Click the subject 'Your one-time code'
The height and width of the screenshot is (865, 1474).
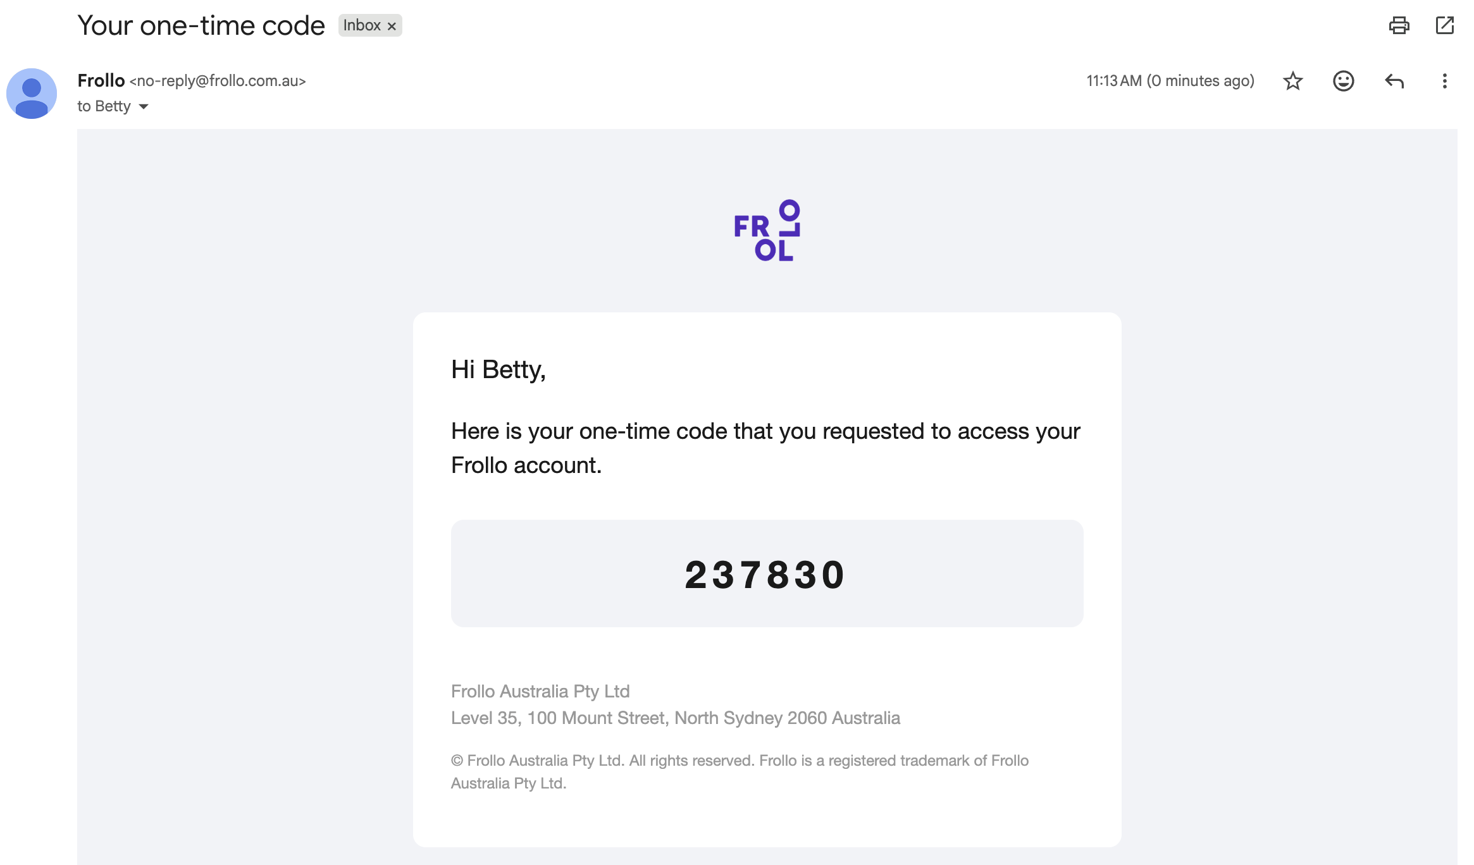201,25
